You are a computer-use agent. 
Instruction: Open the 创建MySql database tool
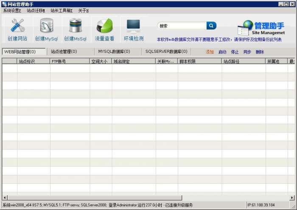tap(46, 26)
